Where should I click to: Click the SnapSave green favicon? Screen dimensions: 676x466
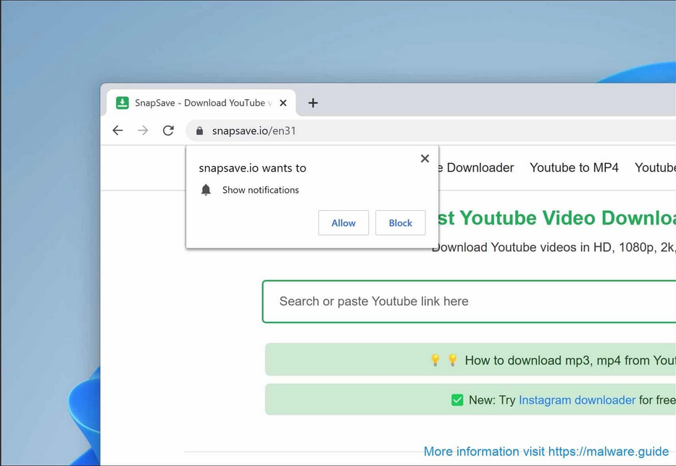[x=122, y=103]
